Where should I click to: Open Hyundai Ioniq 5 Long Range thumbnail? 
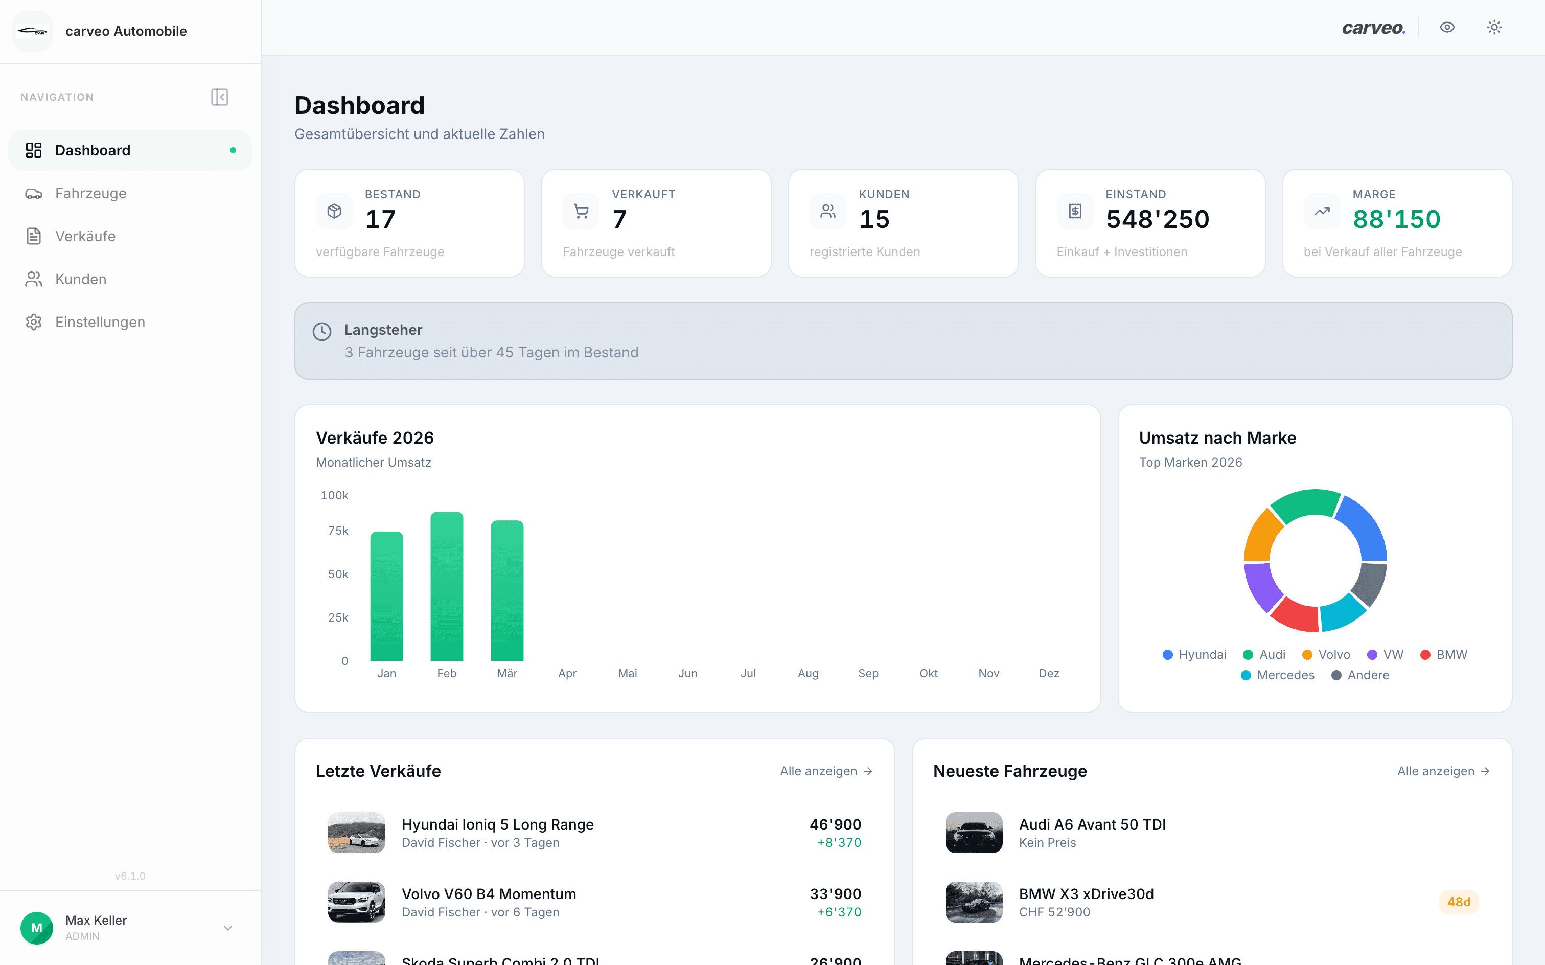point(357,833)
